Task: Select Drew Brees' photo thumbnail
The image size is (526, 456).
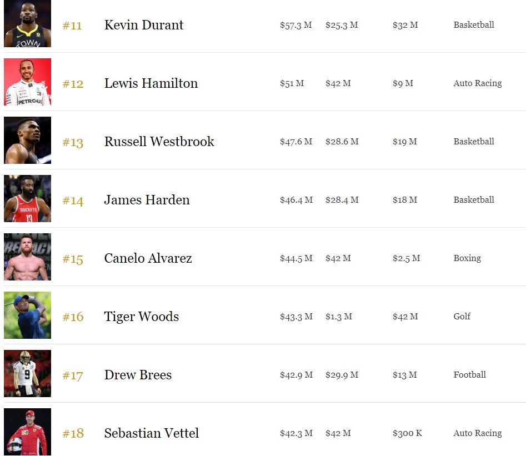Action: pyautogui.click(x=27, y=374)
